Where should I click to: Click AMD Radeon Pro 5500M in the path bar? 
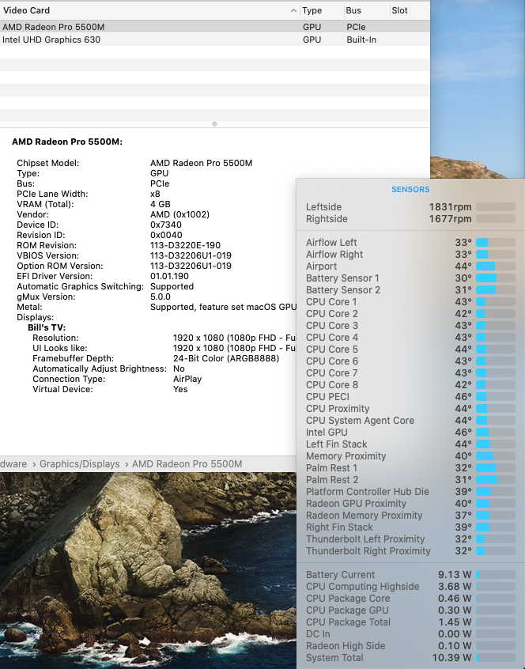pyautogui.click(x=187, y=463)
